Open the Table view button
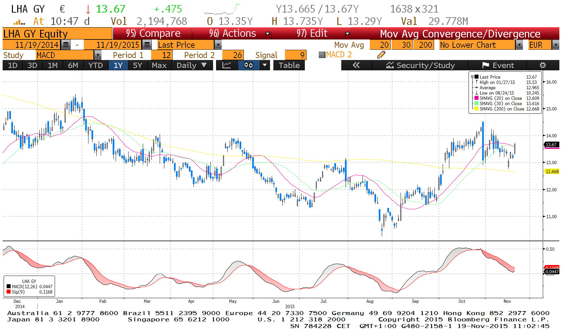This screenshot has width=562, height=332. tap(289, 65)
